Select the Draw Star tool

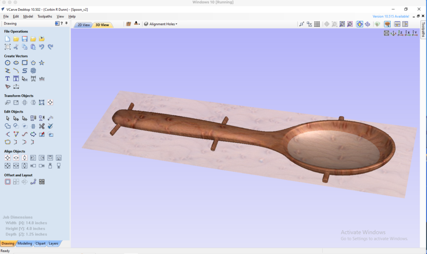(x=42, y=62)
